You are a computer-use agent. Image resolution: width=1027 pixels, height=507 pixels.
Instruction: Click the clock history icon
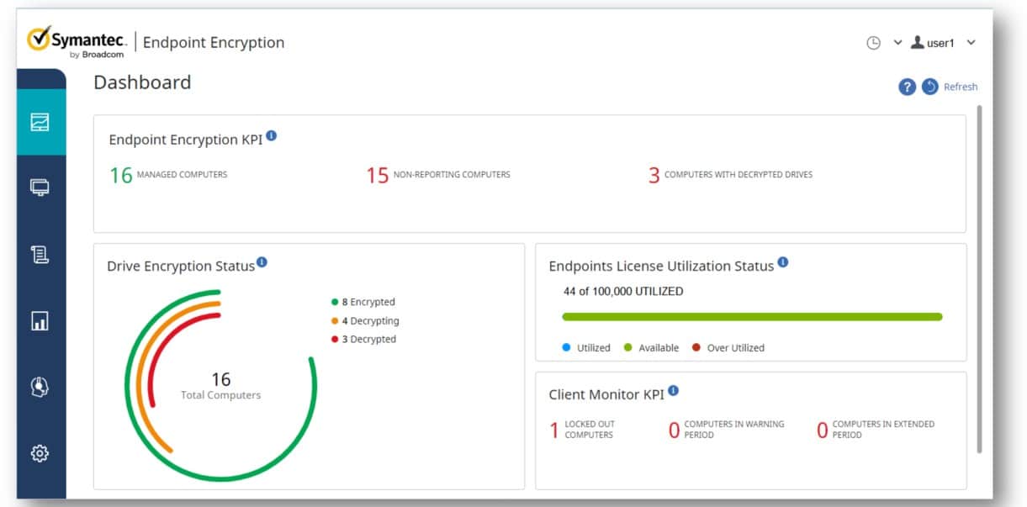coord(873,43)
